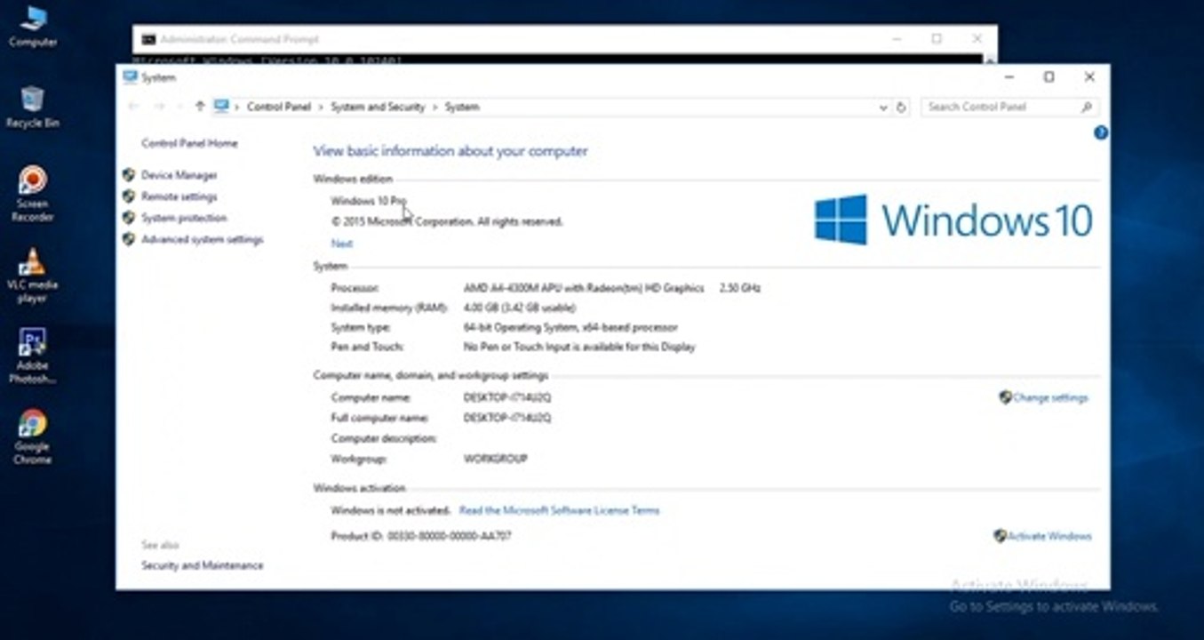Viewport: 1204px width, 640px height.
Task: Open the Recycle Bin desktop icon
Action: coord(33,107)
